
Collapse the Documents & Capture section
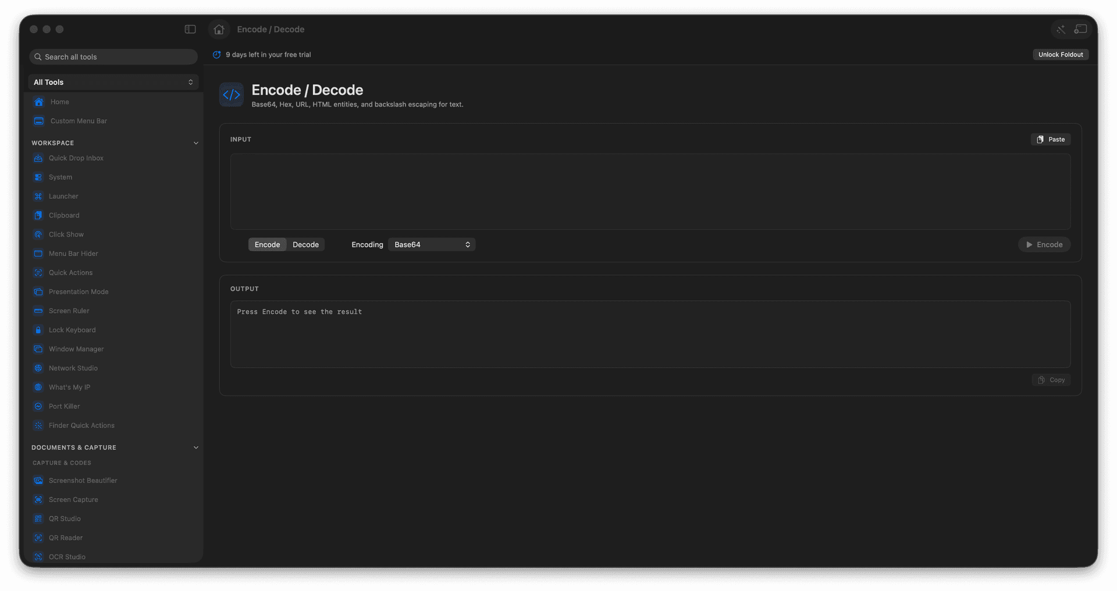click(196, 448)
